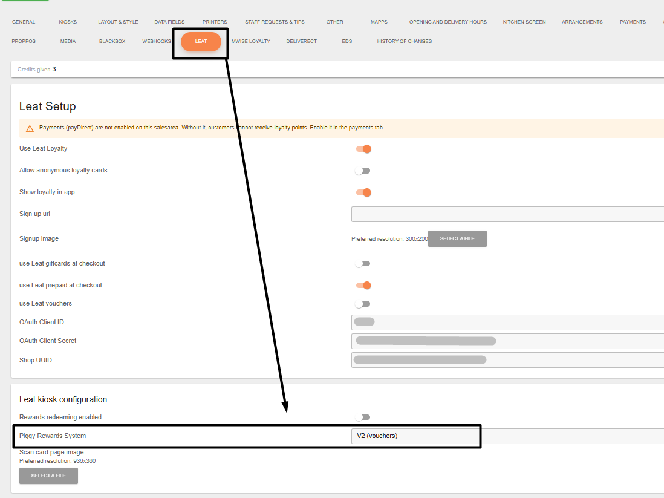The width and height of the screenshot is (664, 498).
Task: Open the Webhooks tab
Action: click(157, 41)
